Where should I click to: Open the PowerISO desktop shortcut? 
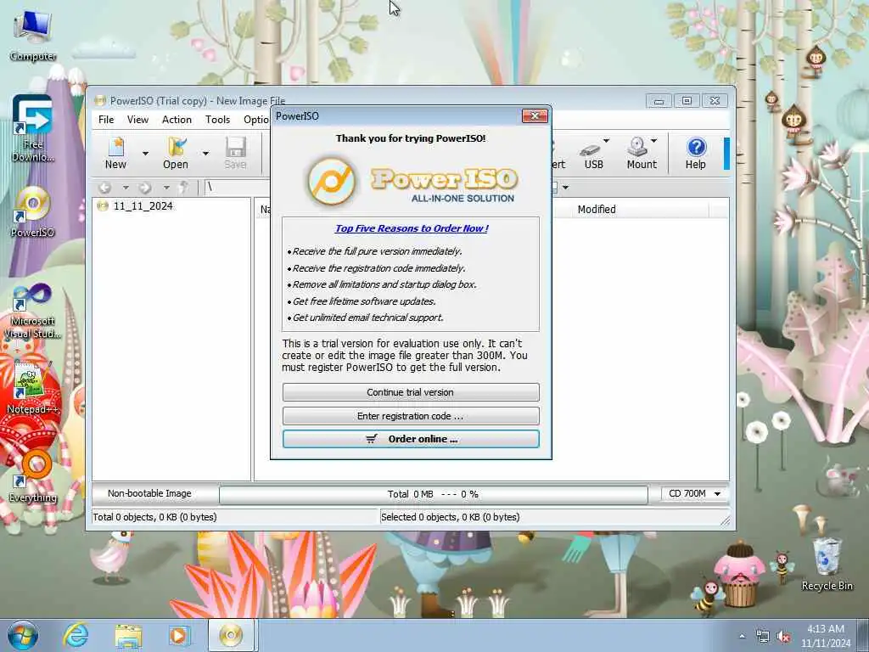33,211
